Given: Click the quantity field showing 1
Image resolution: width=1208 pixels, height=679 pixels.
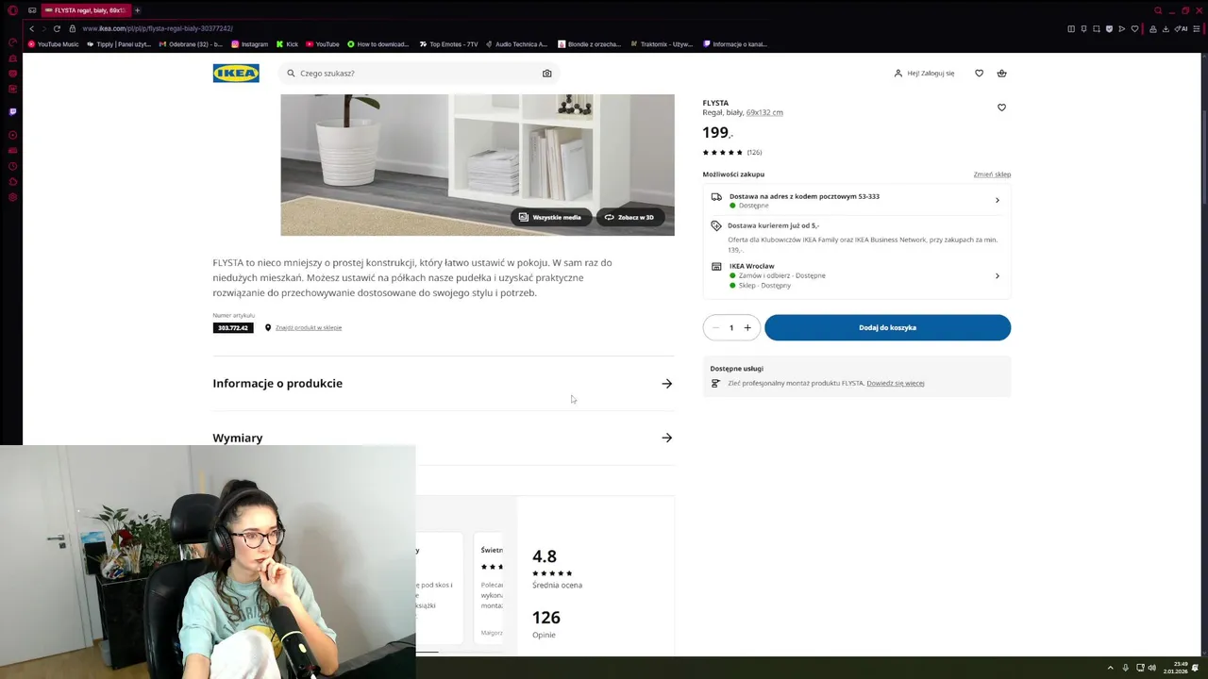Looking at the screenshot, I should point(731,328).
